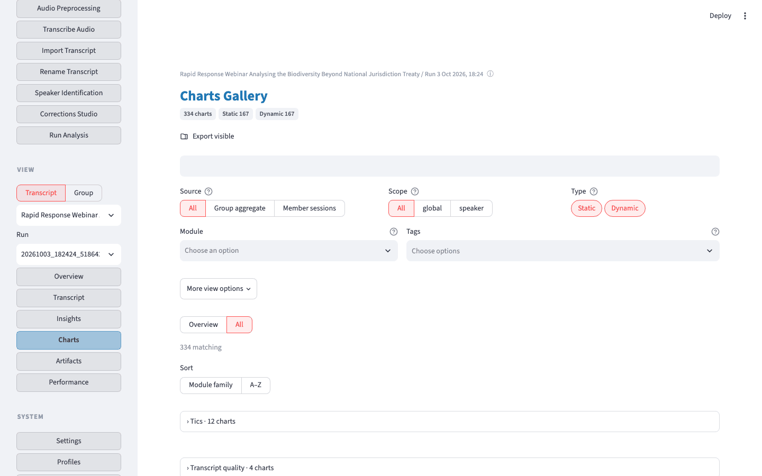Image resolution: width=762 pixels, height=476 pixels.
Task: Open the Artifacts page
Action: pos(69,361)
